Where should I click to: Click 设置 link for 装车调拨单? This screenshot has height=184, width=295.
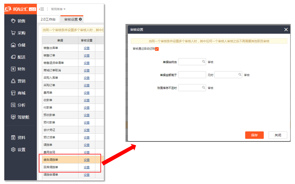click(x=87, y=160)
